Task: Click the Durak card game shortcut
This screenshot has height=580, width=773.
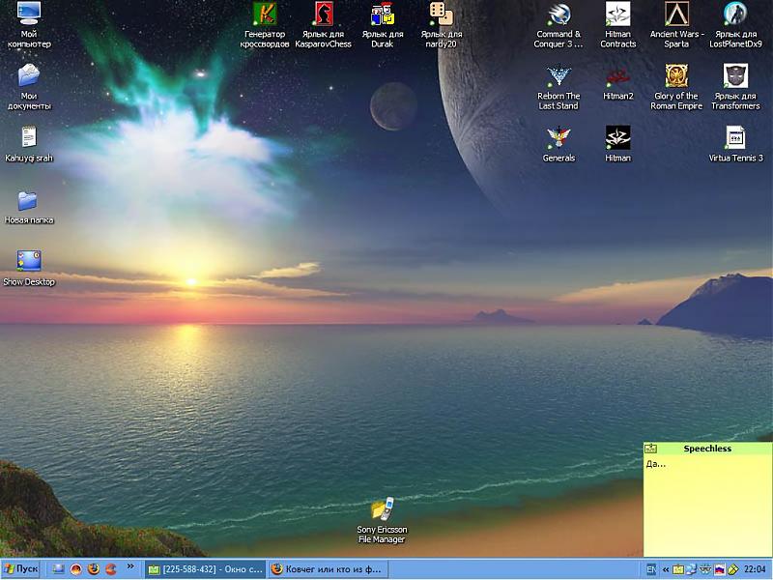Action: [x=383, y=14]
